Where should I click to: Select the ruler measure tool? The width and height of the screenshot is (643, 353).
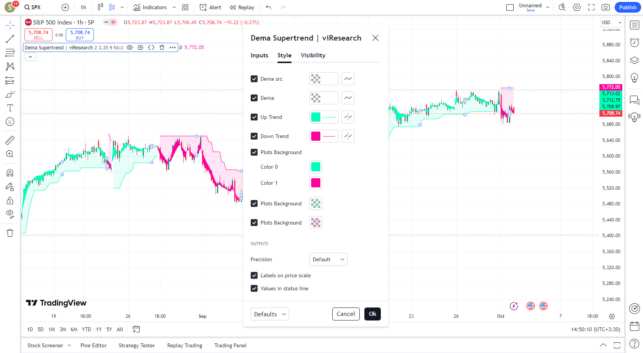point(10,140)
